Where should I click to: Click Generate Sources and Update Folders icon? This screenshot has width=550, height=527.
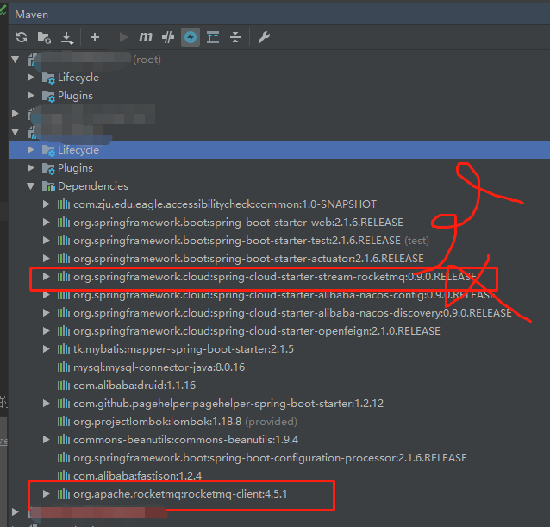[x=44, y=37]
